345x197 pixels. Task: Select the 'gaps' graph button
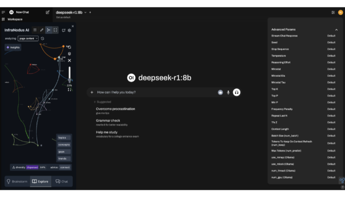tap(64, 152)
